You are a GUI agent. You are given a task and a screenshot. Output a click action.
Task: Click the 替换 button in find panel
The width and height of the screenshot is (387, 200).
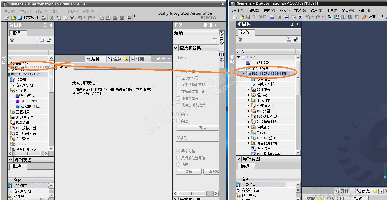(189, 172)
